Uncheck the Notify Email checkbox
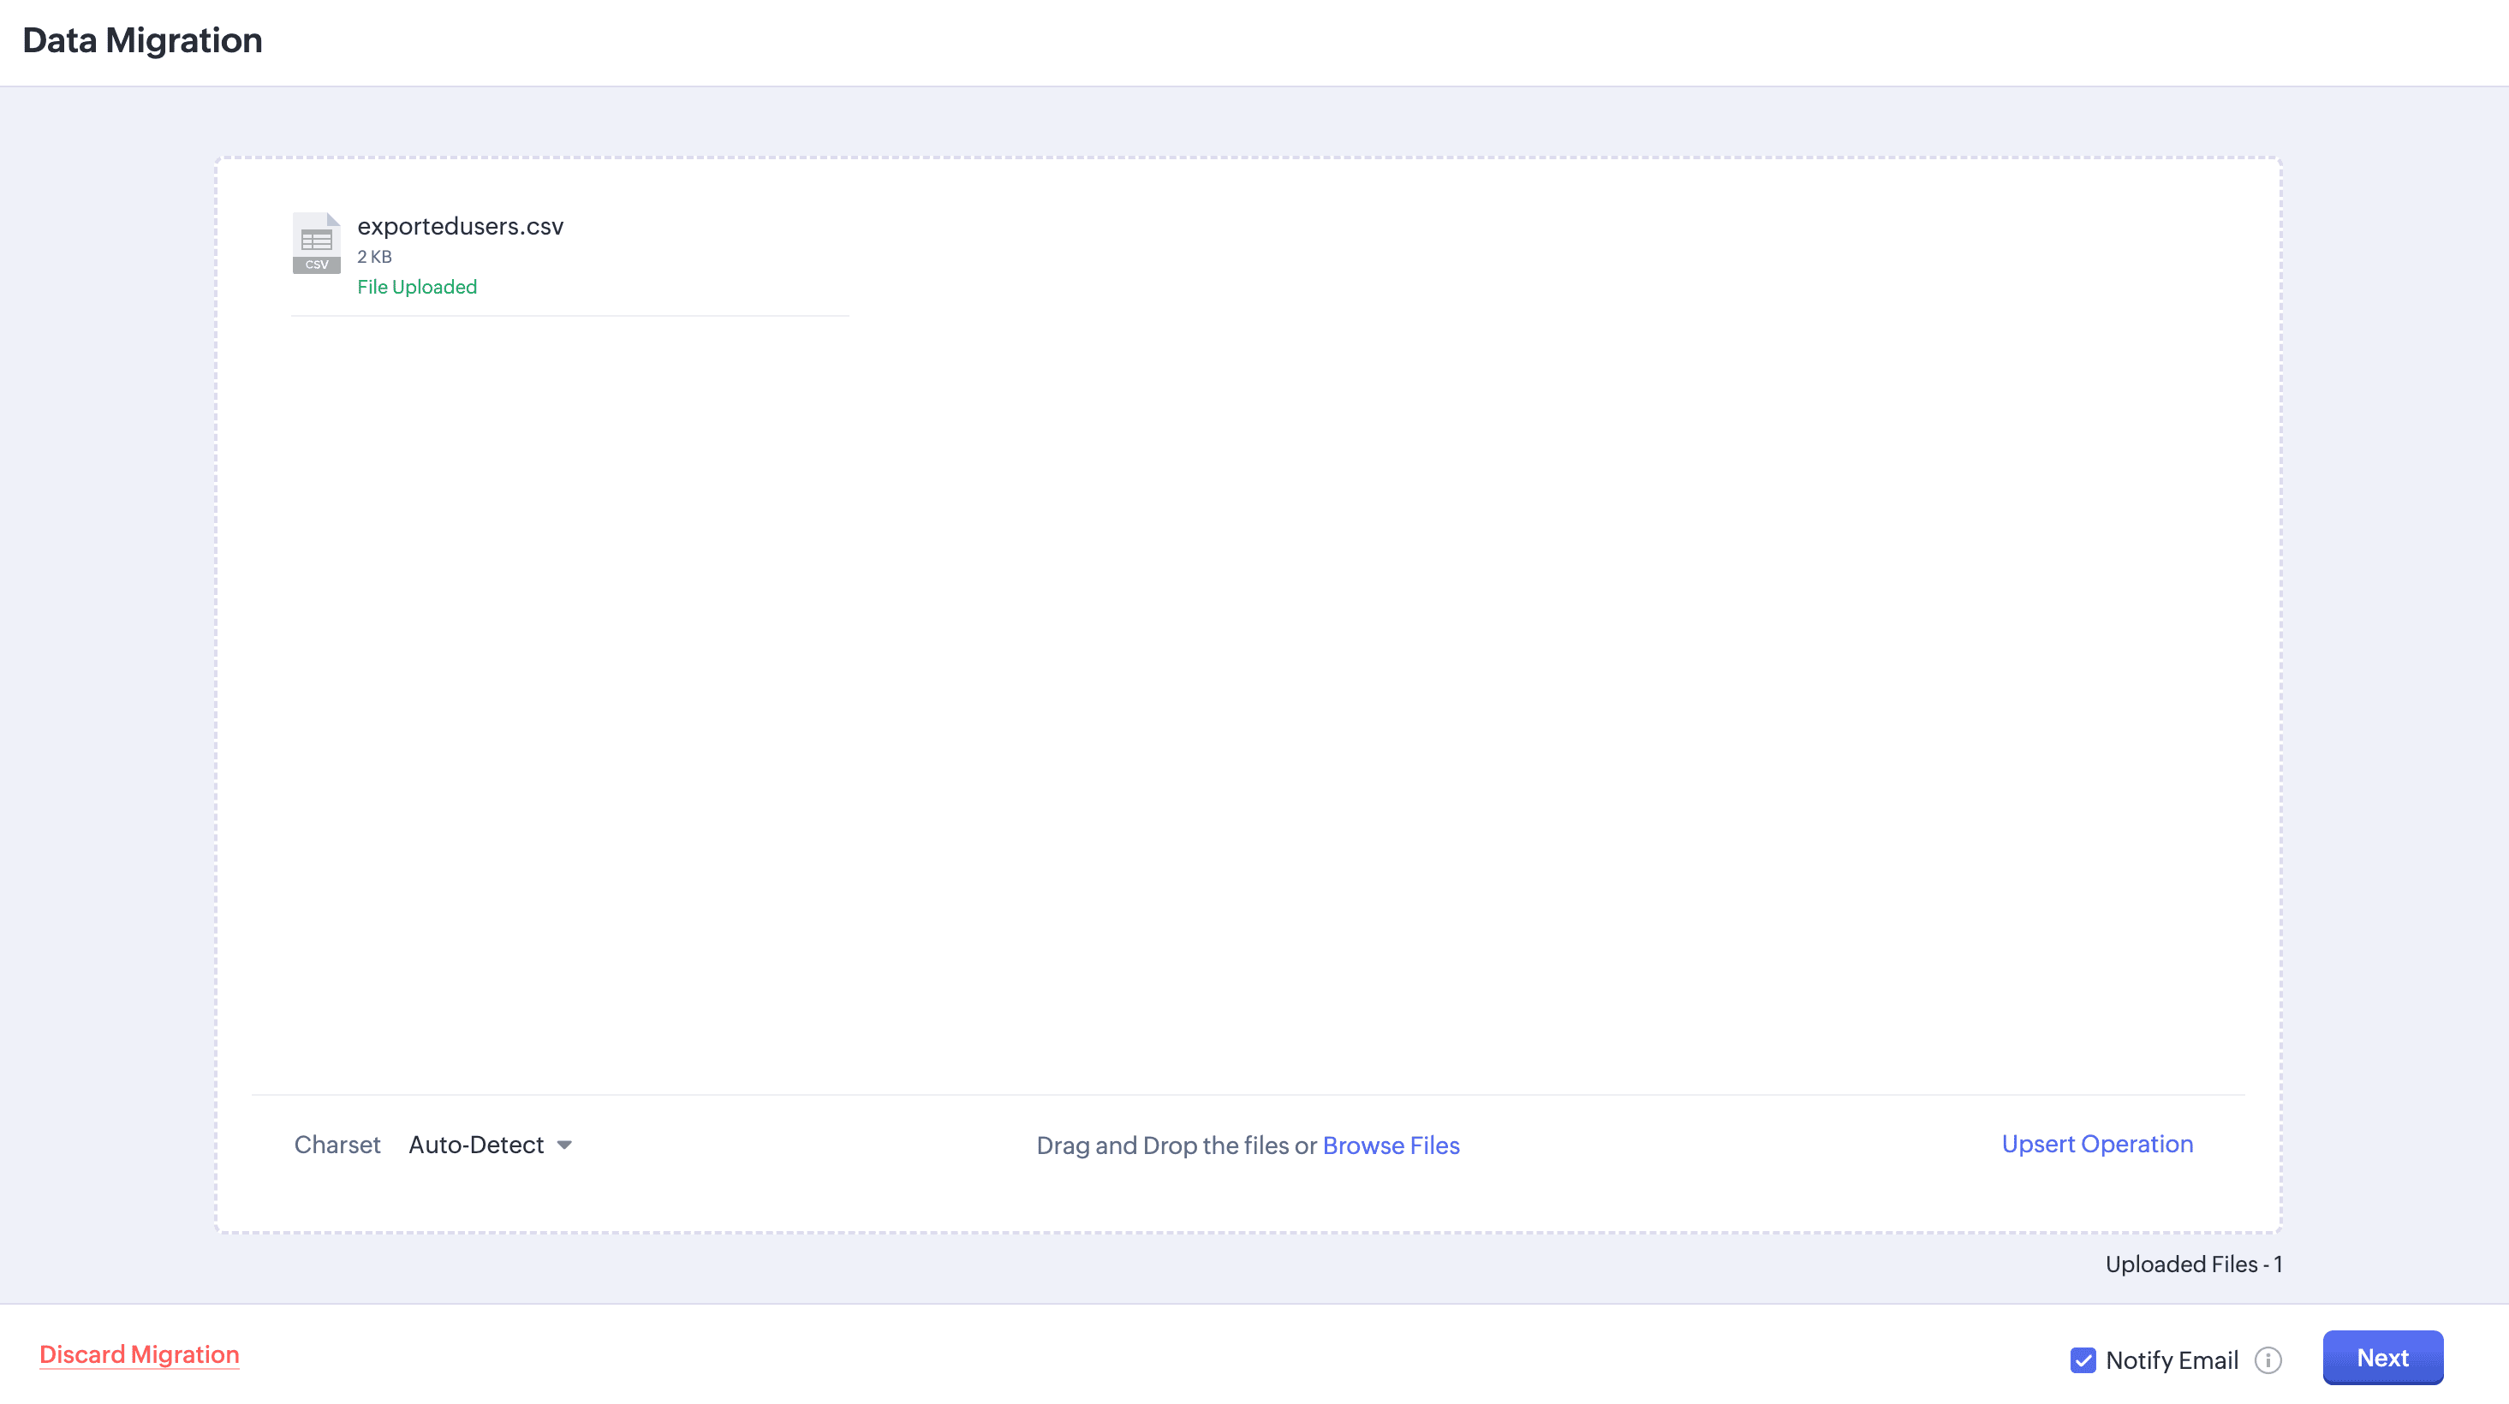This screenshot has width=2509, height=1404. coord(2083,1359)
